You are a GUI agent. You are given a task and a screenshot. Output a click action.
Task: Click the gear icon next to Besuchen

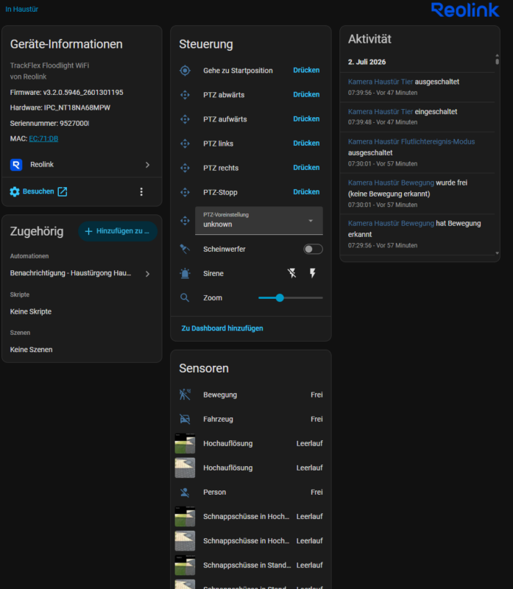coord(15,191)
